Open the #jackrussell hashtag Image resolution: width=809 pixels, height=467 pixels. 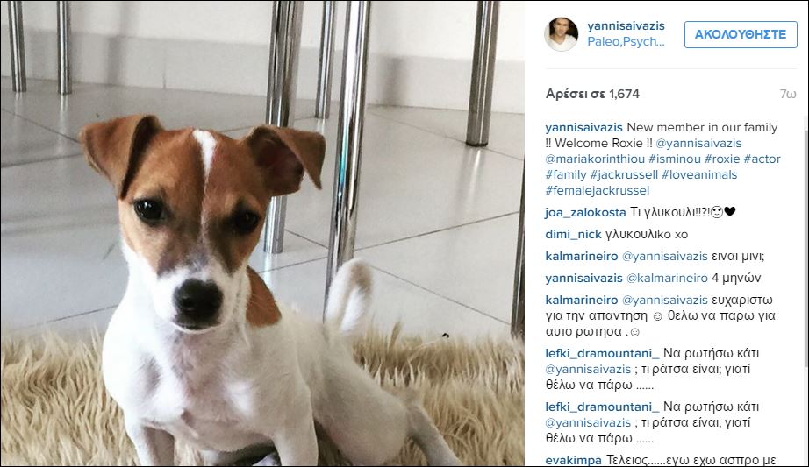624,174
